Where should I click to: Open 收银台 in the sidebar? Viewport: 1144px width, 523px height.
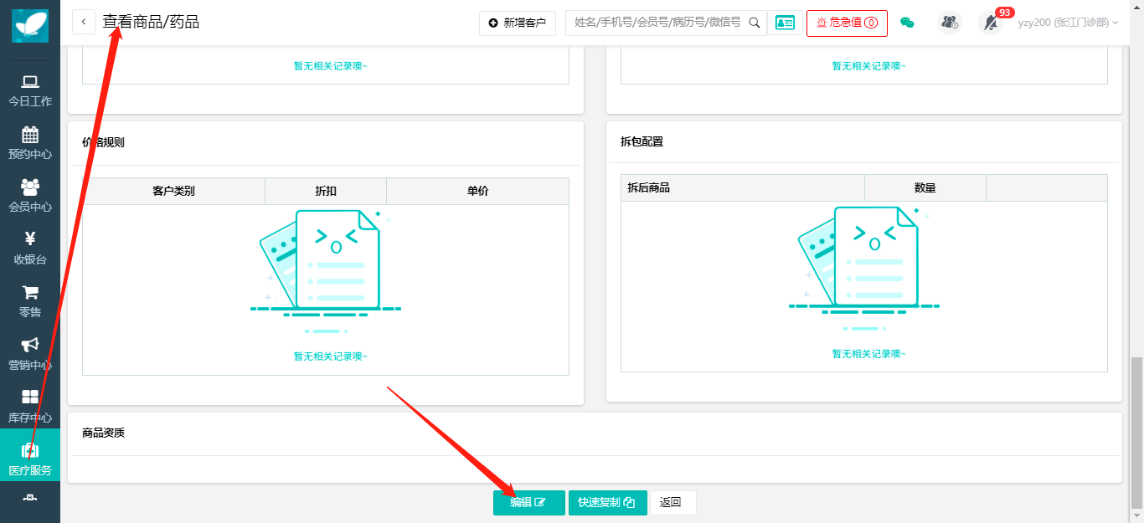(30, 249)
